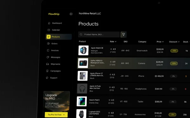
Task: Click the Messages chat icon
Action: 48,57
